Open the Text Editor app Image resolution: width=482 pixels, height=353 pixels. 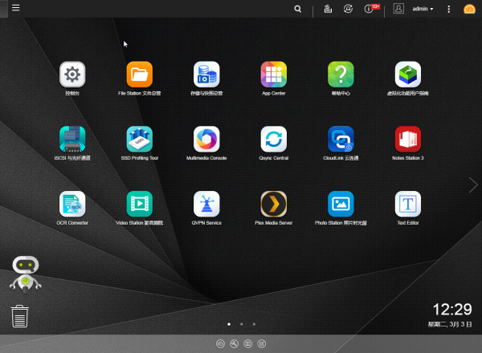(x=408, y=204)
